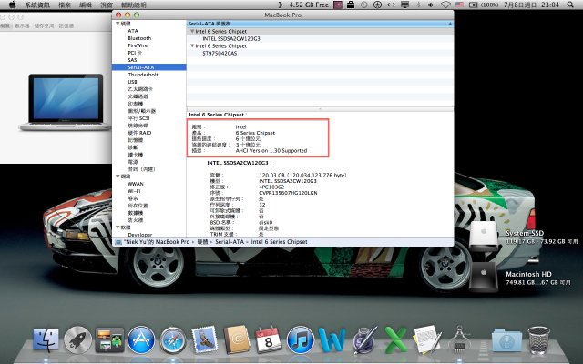Click MacBook image in background window
Image resolution: width=583 pixels, height=364 pixels.
(66, 102)
